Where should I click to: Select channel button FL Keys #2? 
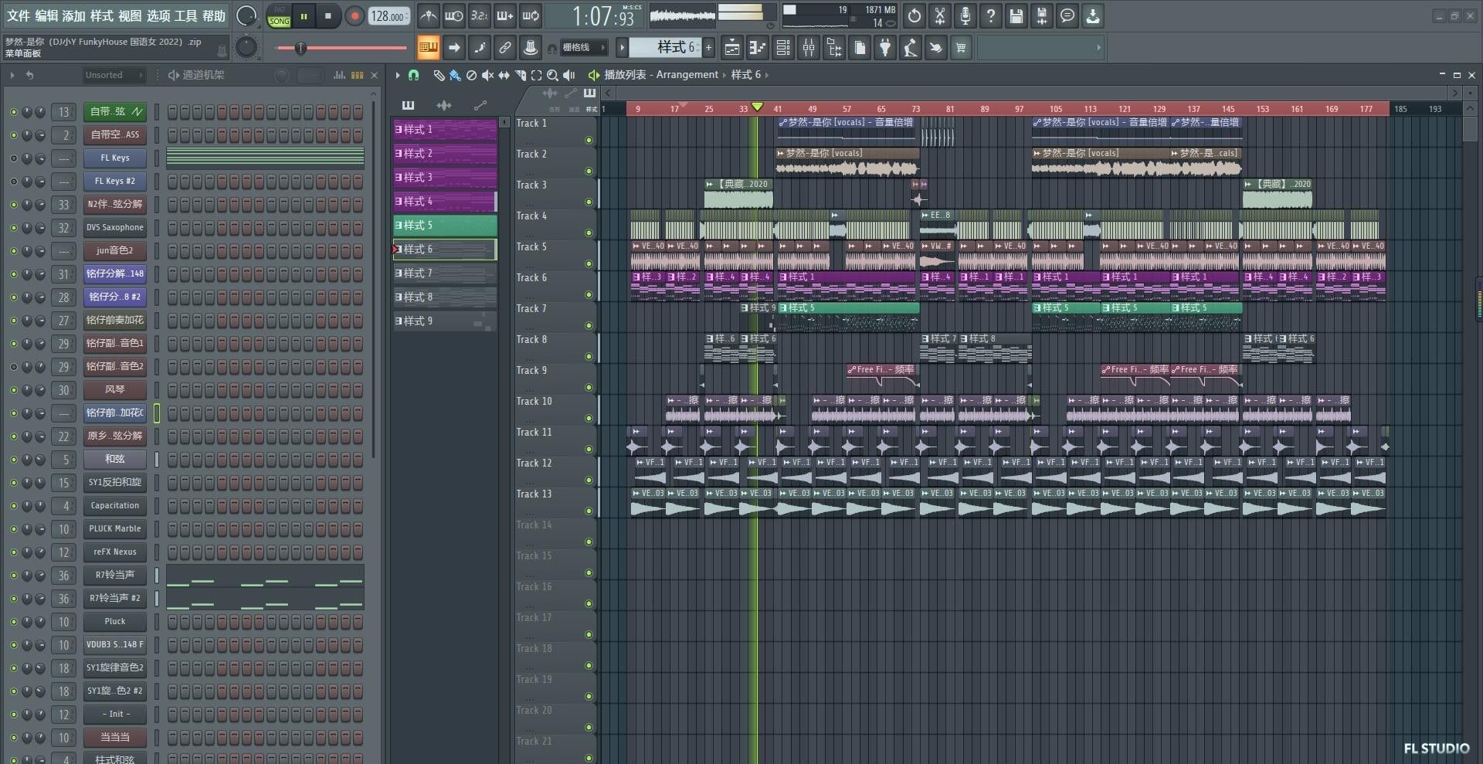point(114,182)
